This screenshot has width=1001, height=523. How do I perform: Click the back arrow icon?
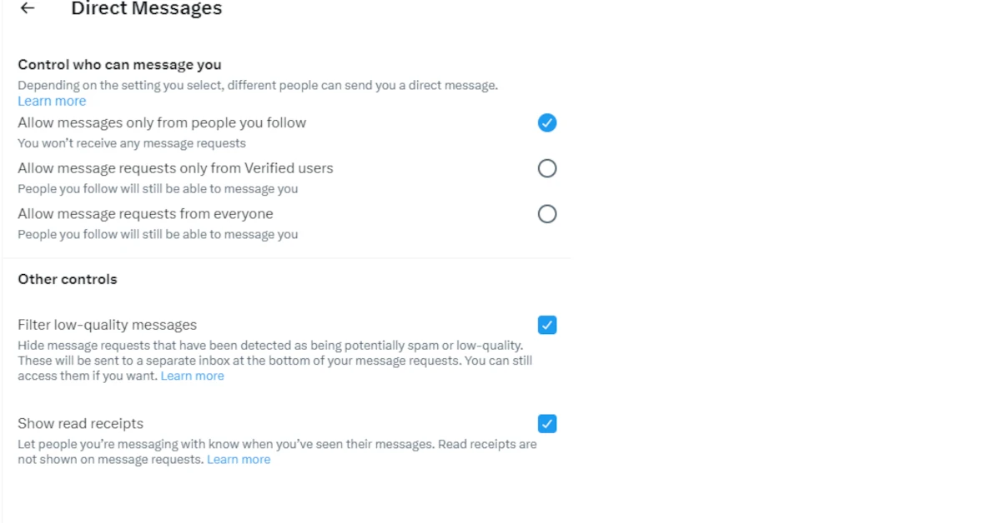point(28,8)
